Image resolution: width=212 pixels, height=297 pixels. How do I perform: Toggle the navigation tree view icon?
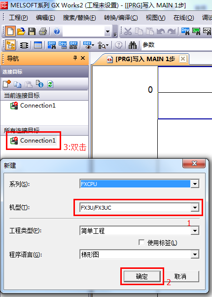tap(10, 45)
